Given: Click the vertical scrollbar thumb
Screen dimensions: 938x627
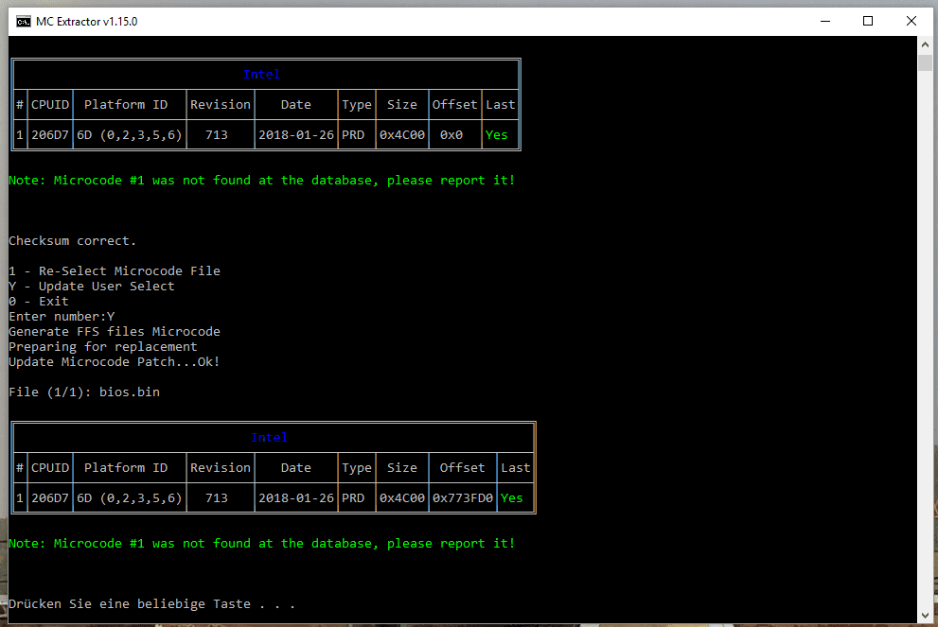Looking at the screenshot, I should point(925,62).
